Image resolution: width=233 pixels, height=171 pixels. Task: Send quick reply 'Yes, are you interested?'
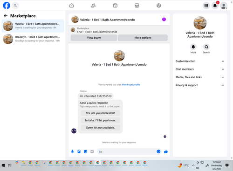(x=100, y=113)
